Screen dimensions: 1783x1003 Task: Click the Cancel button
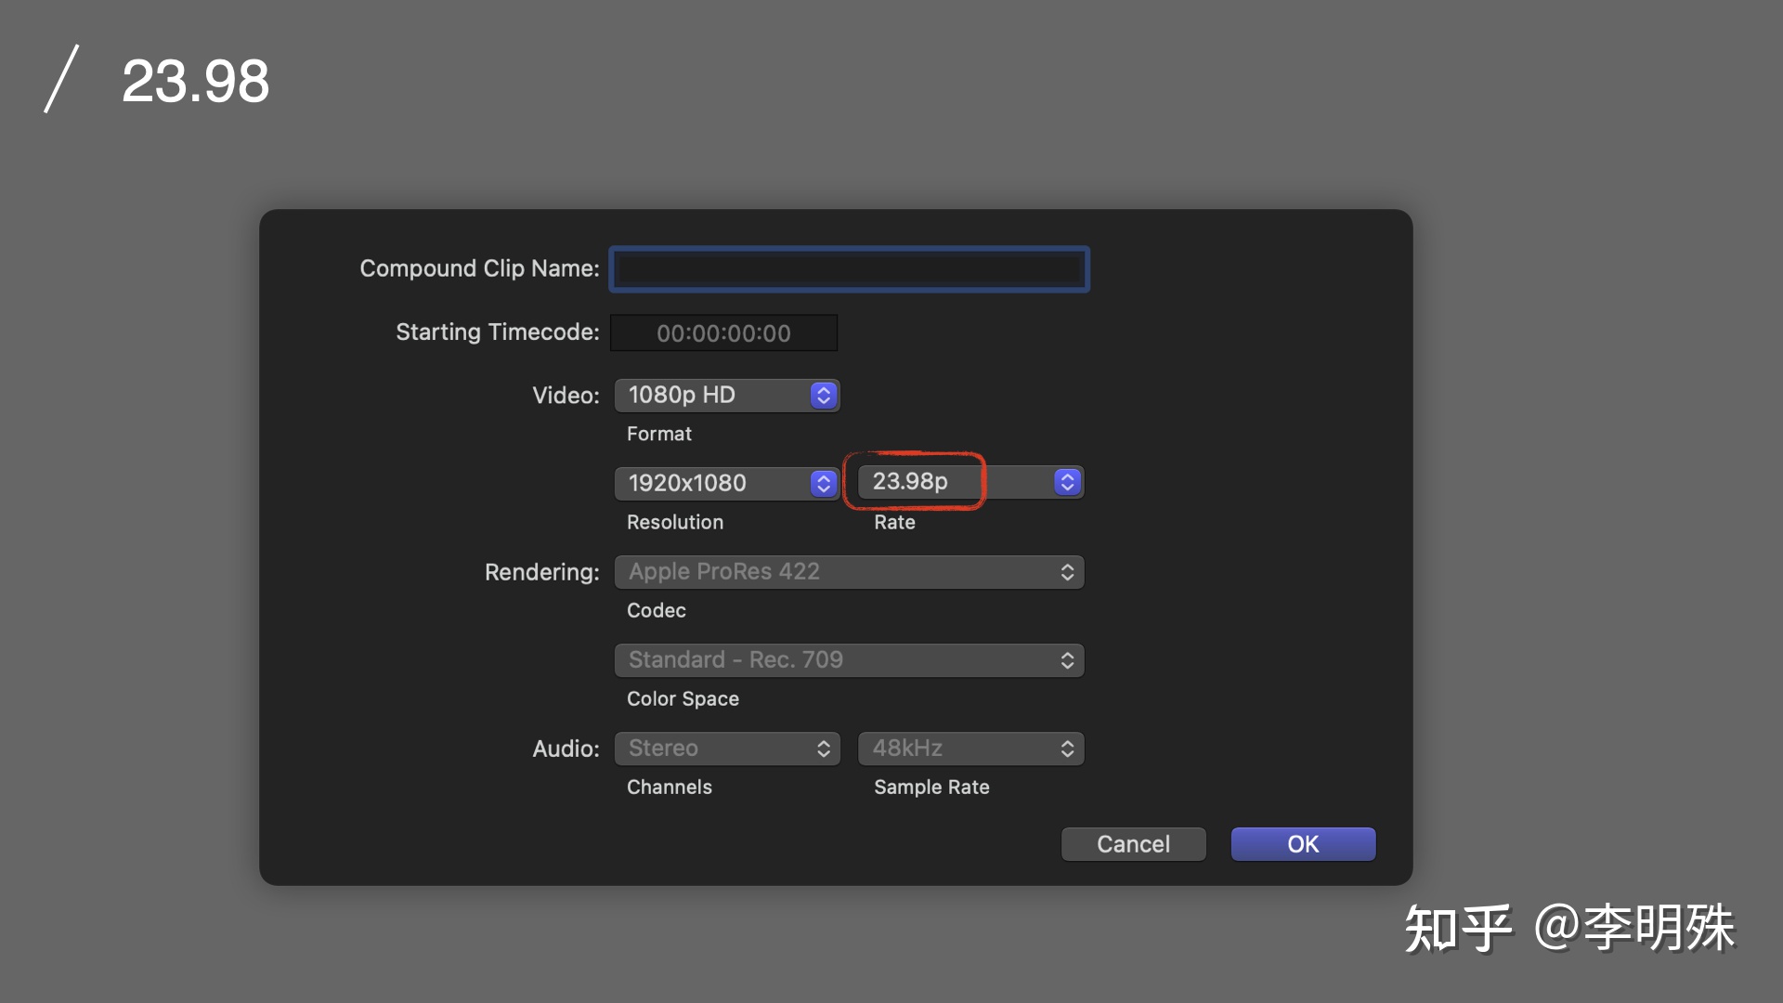[x=1133, y=844]
